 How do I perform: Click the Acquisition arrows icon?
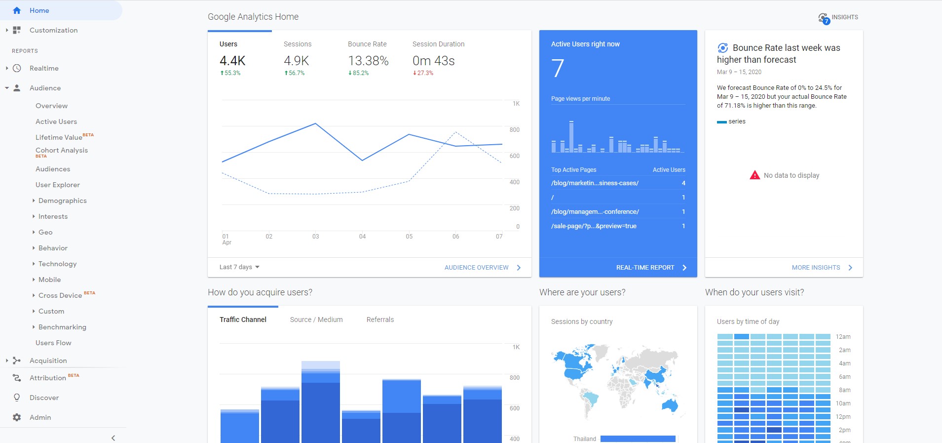coord(17,361)
